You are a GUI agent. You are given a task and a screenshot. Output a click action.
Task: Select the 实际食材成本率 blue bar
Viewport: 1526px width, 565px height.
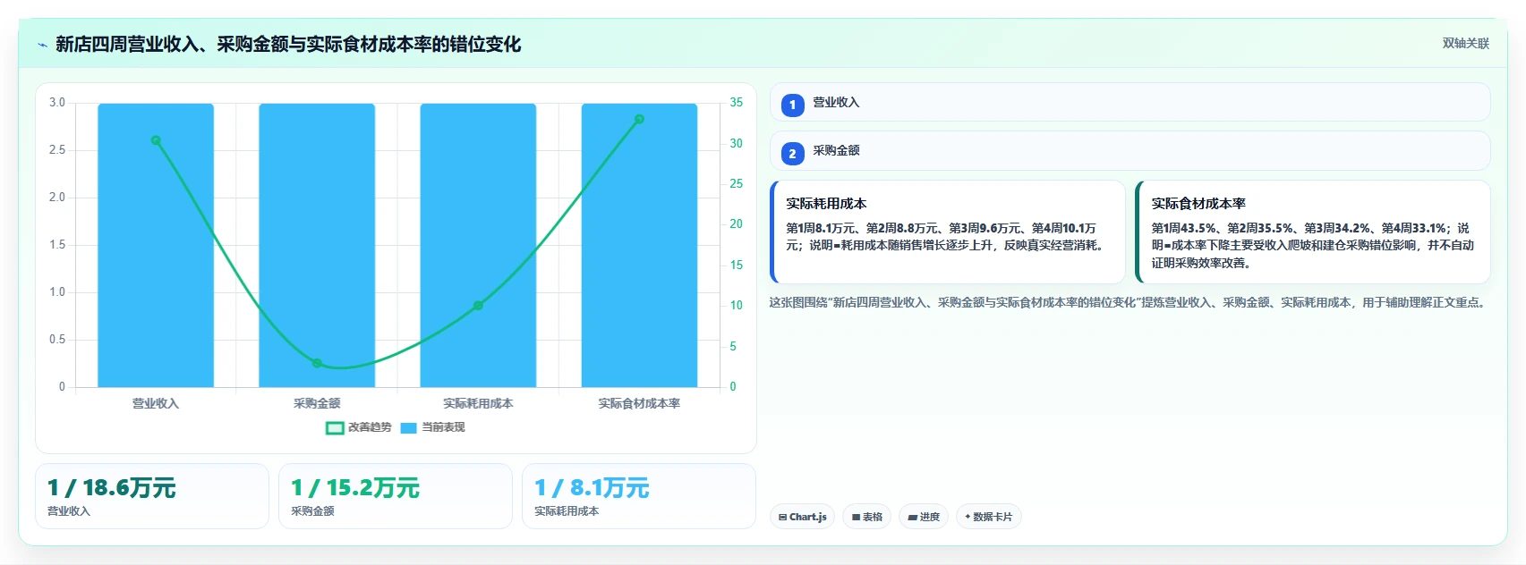click(639, 245)
